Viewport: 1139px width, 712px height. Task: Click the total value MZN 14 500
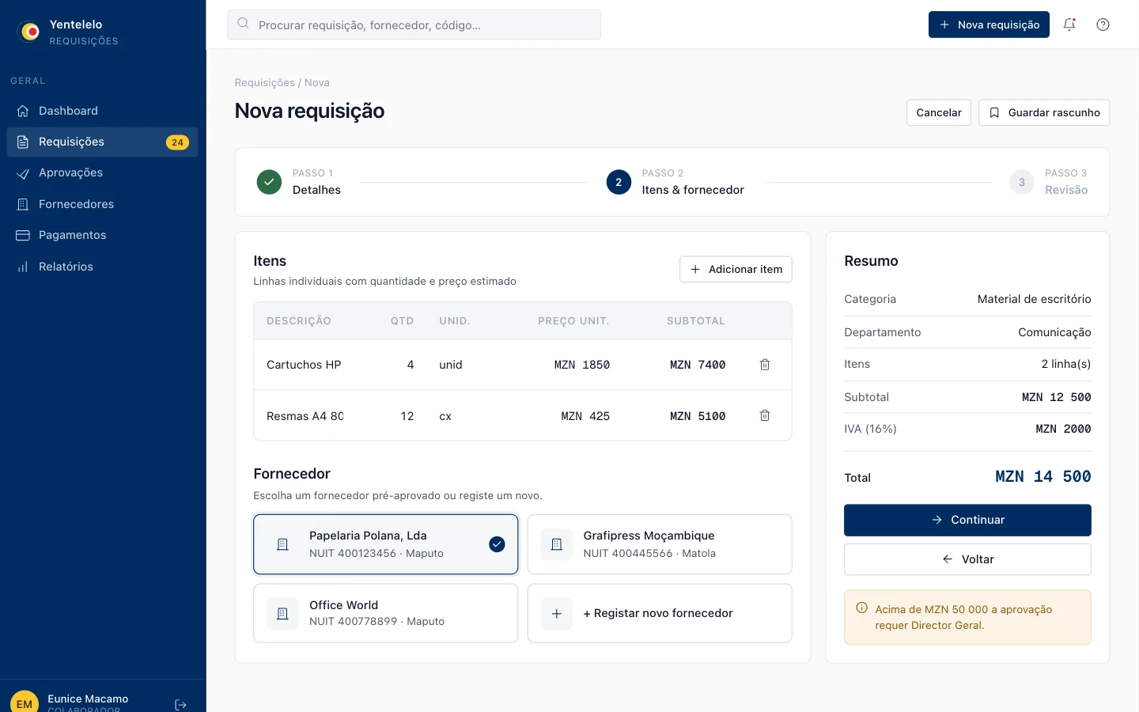click(x=1043, y=476)
